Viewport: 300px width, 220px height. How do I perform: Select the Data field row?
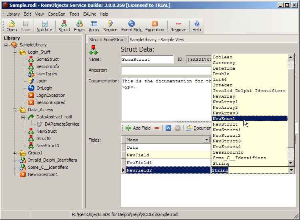[168, 148]
